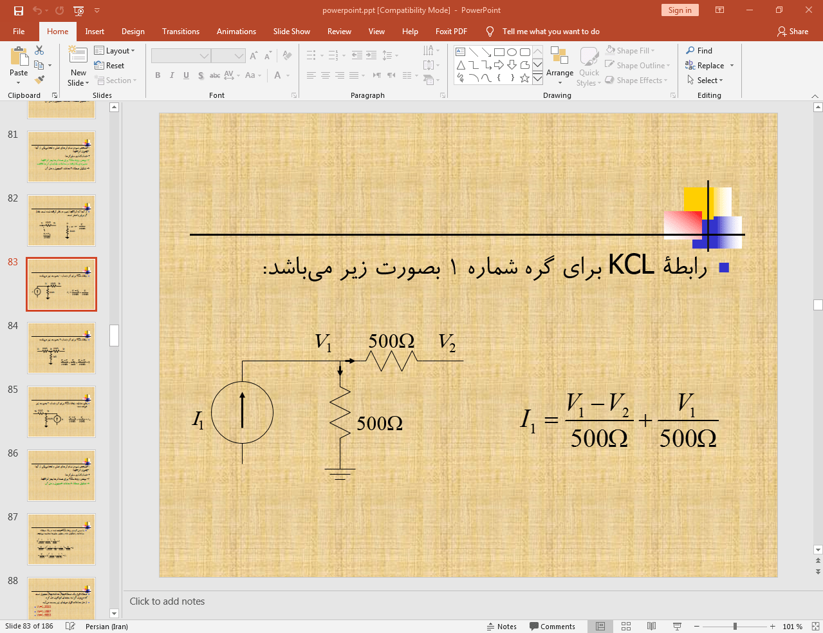The width and height of the screenshot is (823, 633).
Task: Click the Tell me what you want field
Action: pos(551,32)
